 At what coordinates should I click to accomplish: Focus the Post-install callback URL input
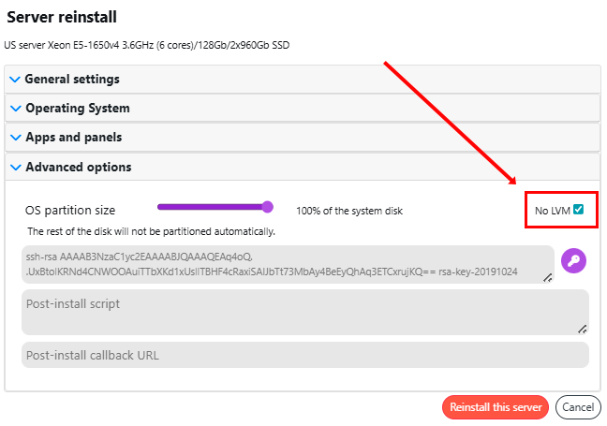point(304,355)
